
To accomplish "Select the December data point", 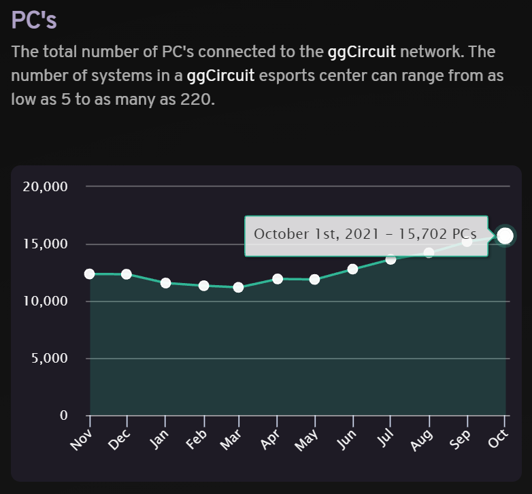I will (127, 274).
